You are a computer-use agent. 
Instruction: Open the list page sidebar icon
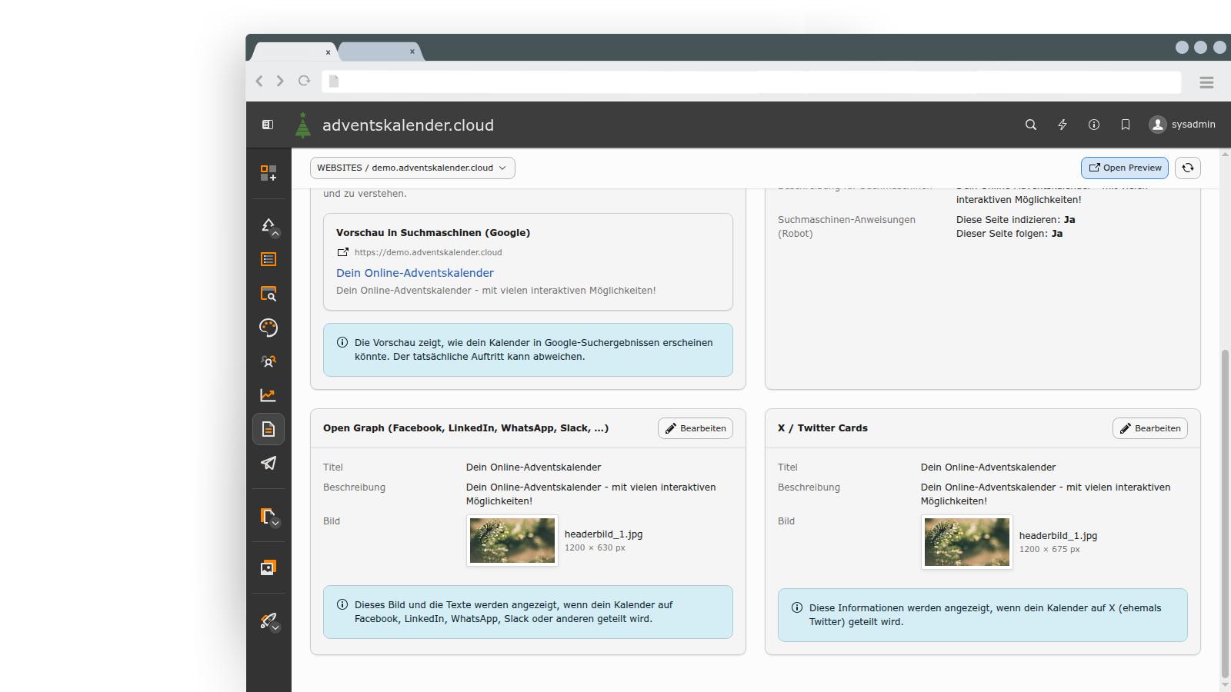coord(269,259)
